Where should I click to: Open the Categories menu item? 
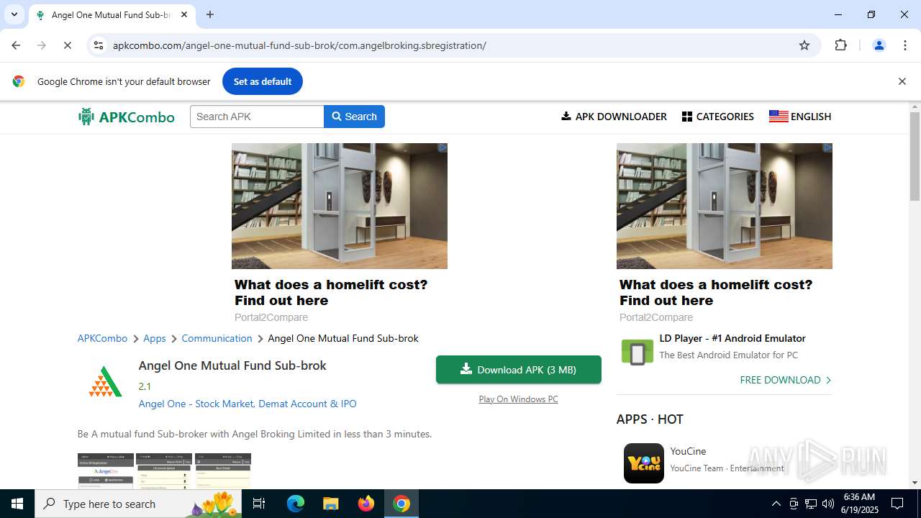(x=718, y=117)
